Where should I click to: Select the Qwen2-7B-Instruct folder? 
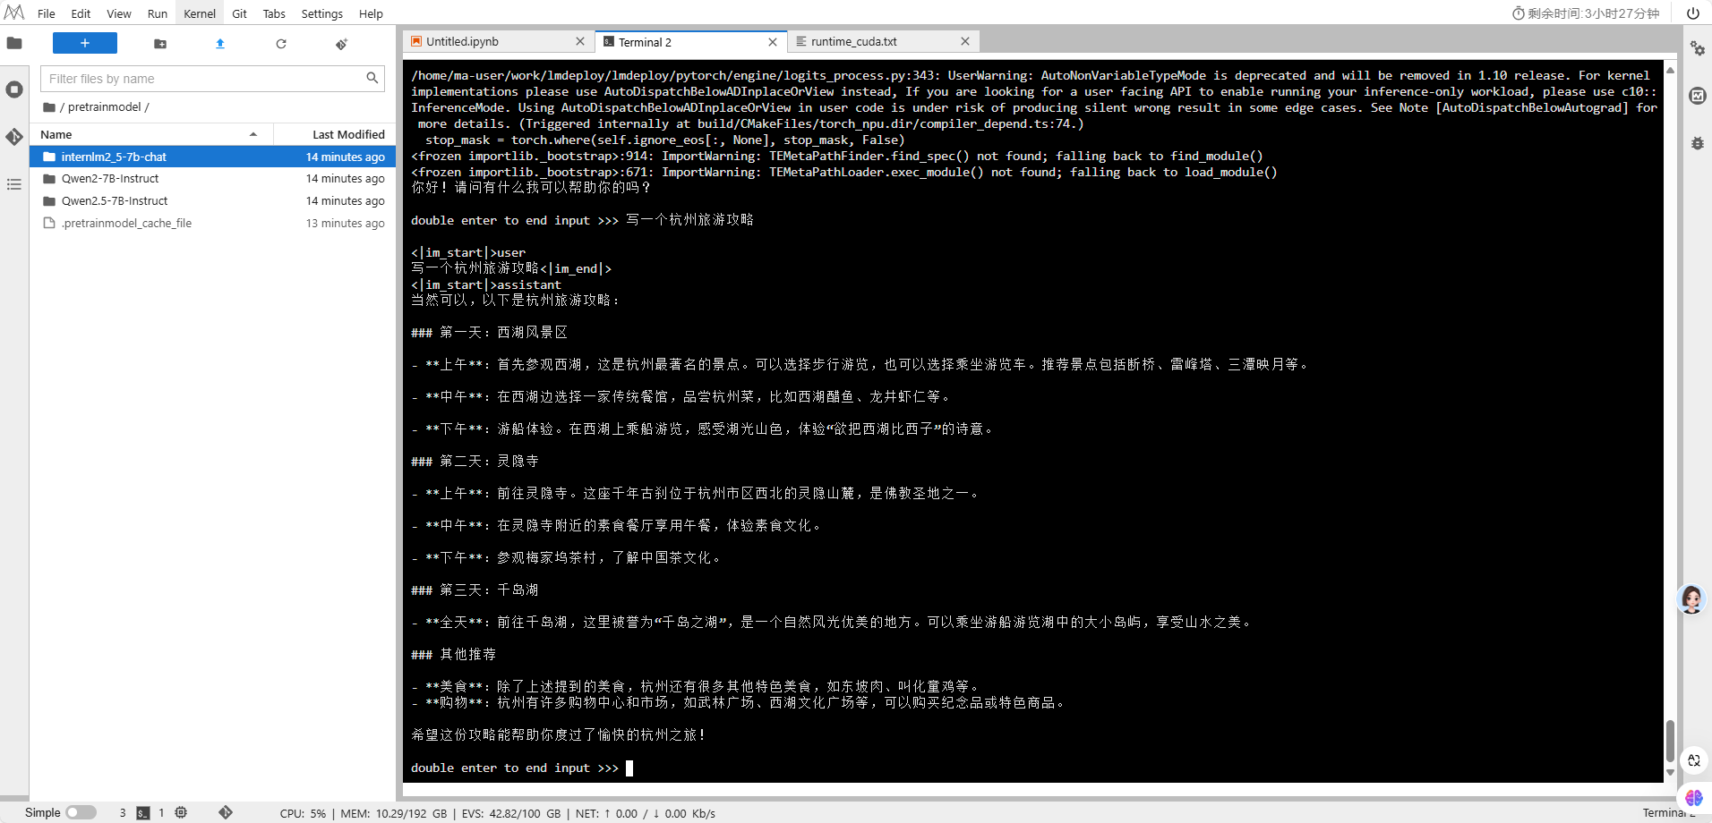213,179
